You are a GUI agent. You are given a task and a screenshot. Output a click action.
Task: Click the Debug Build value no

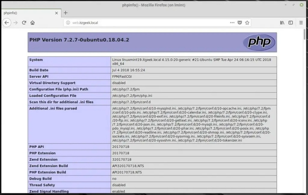coord(114,179)
